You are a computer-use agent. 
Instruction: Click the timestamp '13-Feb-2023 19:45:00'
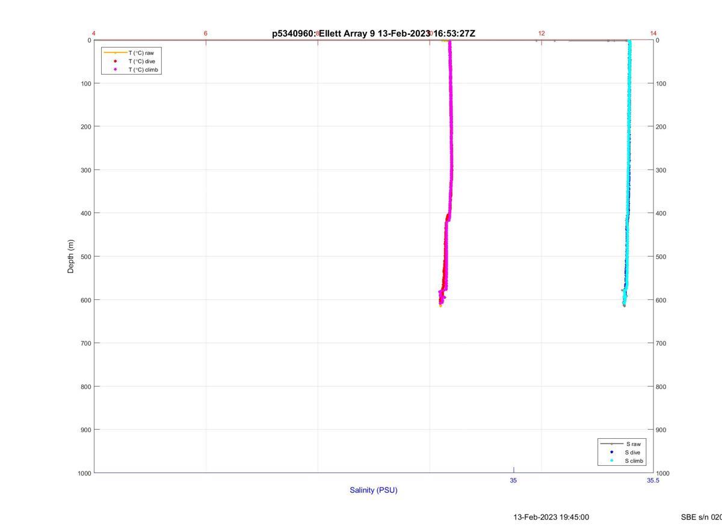point(551,517)
